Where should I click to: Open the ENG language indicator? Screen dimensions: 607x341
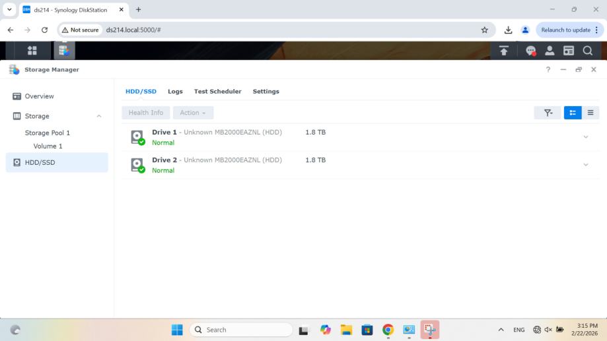click(518, 330)
